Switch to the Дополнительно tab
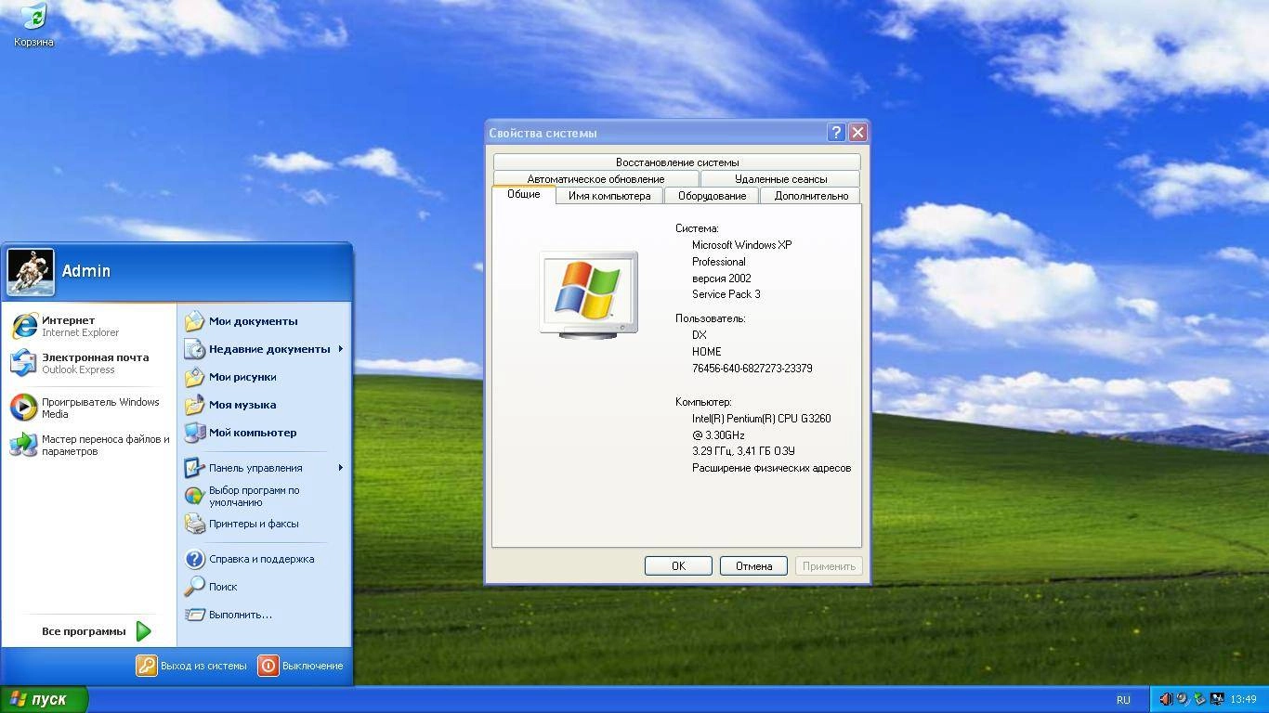The width and height of the screenshot is (1269, 713). click(x=811, y=196)
